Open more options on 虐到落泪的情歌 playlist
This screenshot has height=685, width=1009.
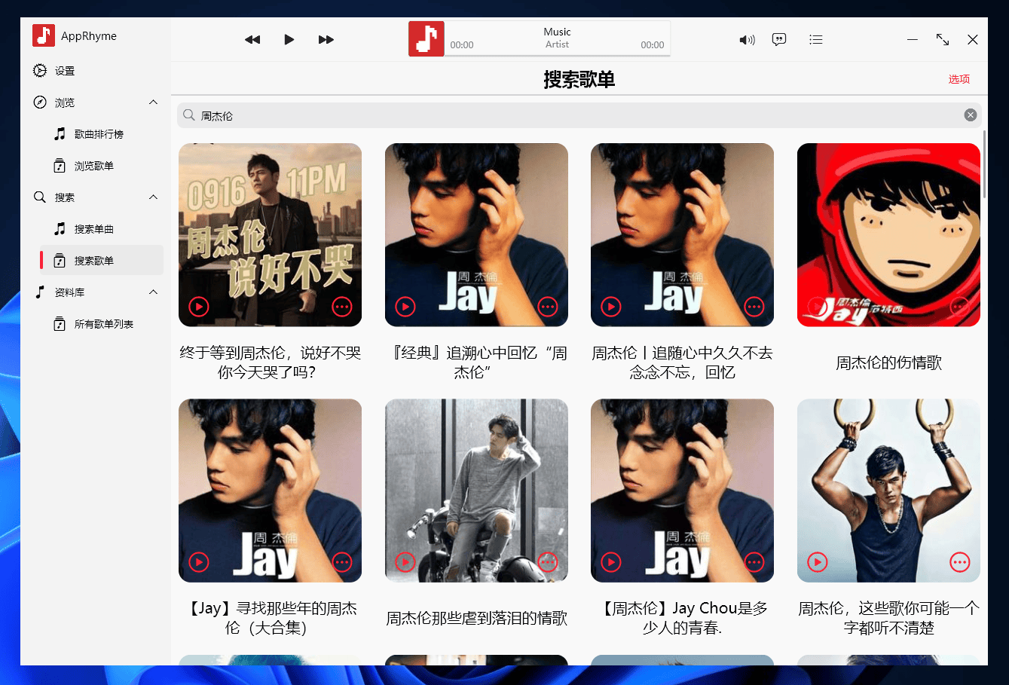tap(548, 562)
